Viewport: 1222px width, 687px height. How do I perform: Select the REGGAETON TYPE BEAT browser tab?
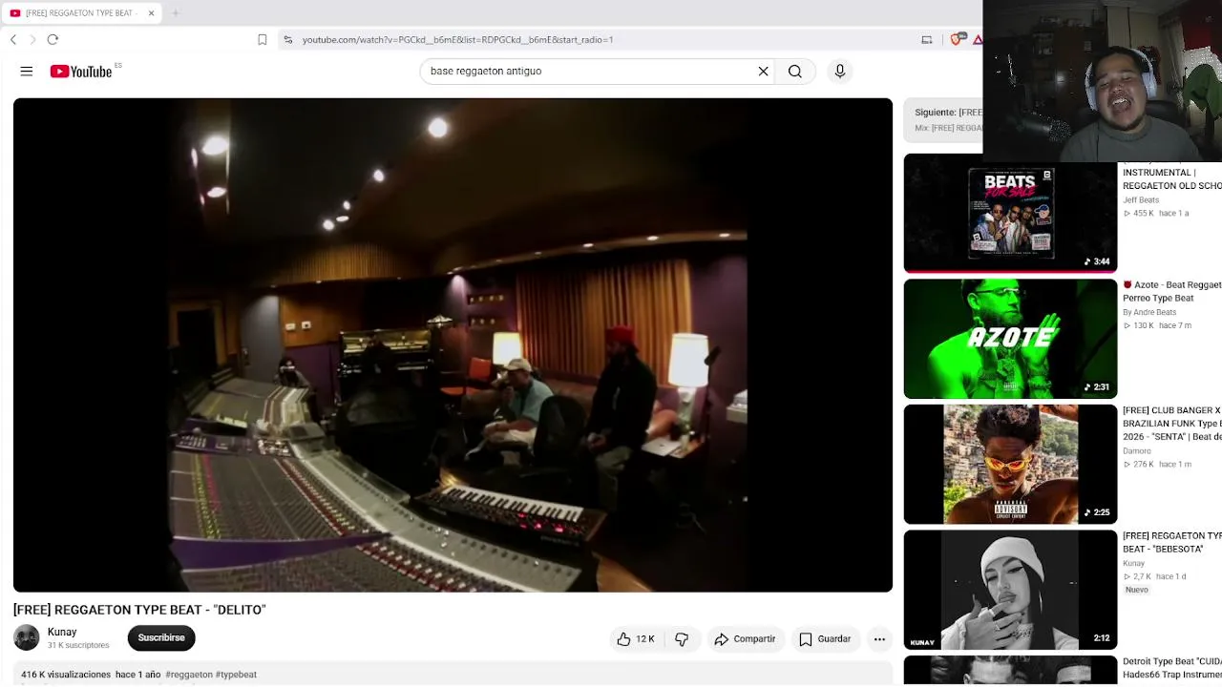pos(81,13)
